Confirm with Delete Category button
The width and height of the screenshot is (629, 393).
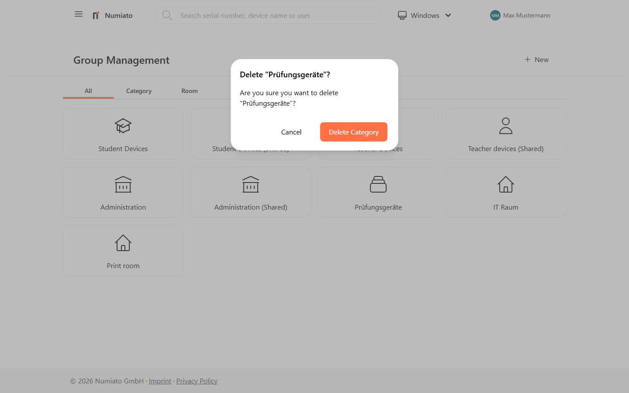[353, 132]
